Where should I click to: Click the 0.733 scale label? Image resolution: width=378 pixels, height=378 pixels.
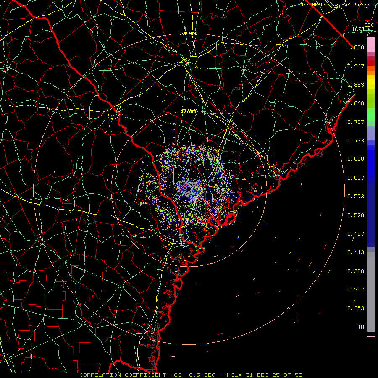tap(356, 141)
